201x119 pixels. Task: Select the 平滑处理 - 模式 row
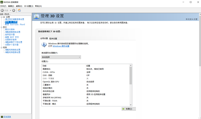(85, 104)
